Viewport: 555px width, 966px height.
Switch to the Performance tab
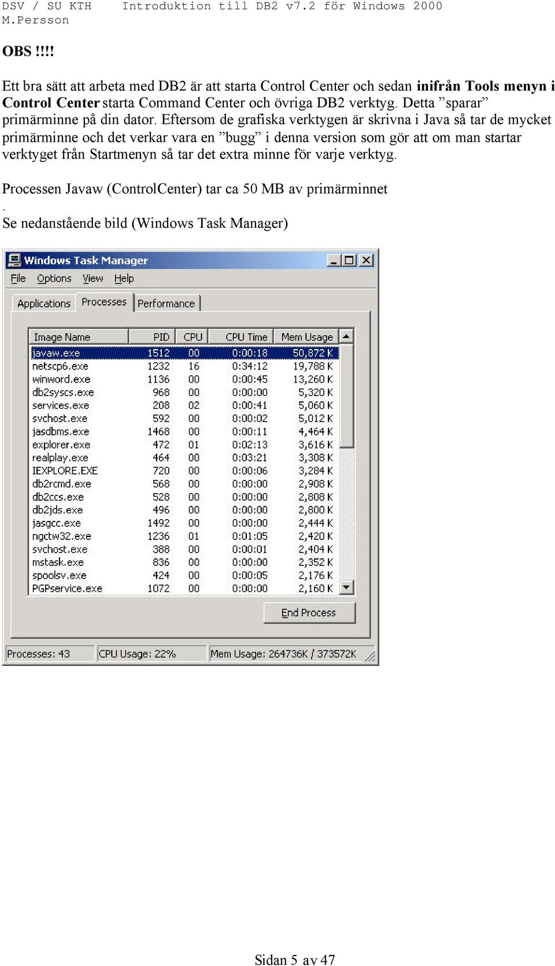pos(166,304)
